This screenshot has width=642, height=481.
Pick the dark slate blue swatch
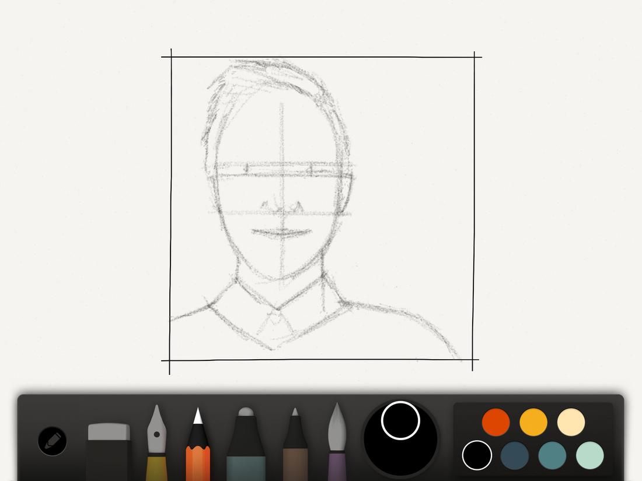coord(514,457)
